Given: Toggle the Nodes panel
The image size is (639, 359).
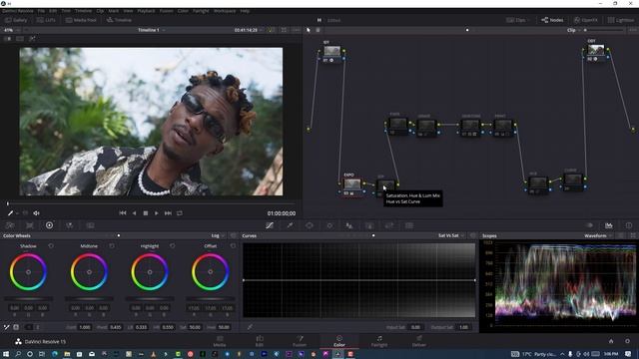Looking at the screenshot, I should click(552, 20).
